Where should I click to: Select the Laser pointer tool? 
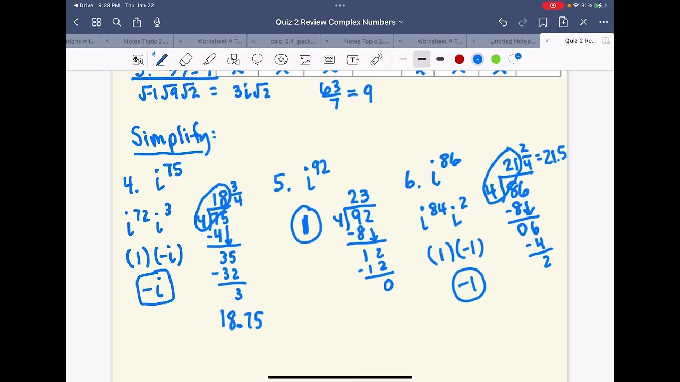(x=377, y=59)
